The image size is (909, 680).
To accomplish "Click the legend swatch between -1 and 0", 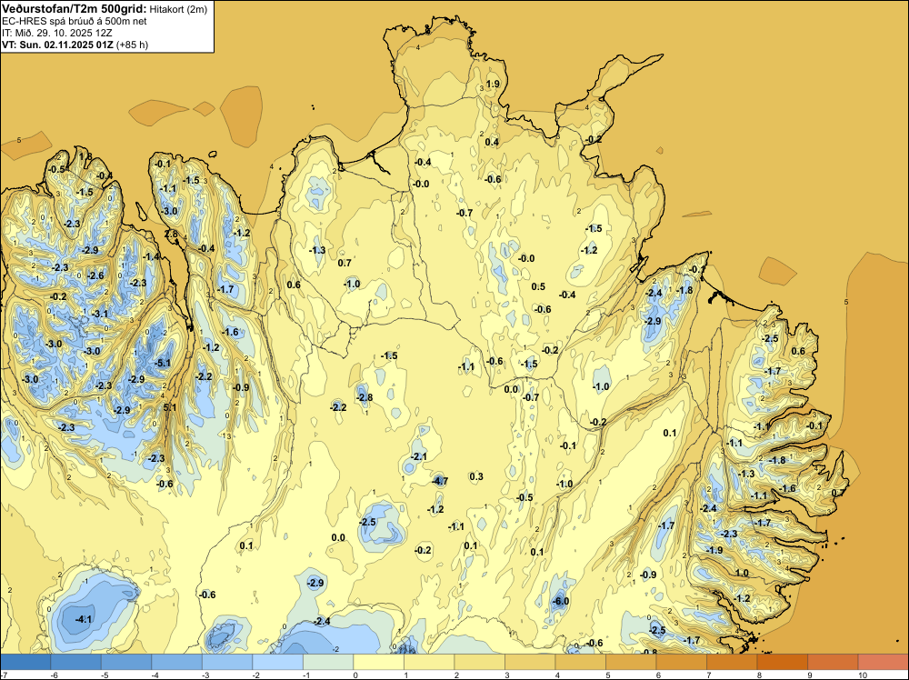I will [x=328, y=662].
